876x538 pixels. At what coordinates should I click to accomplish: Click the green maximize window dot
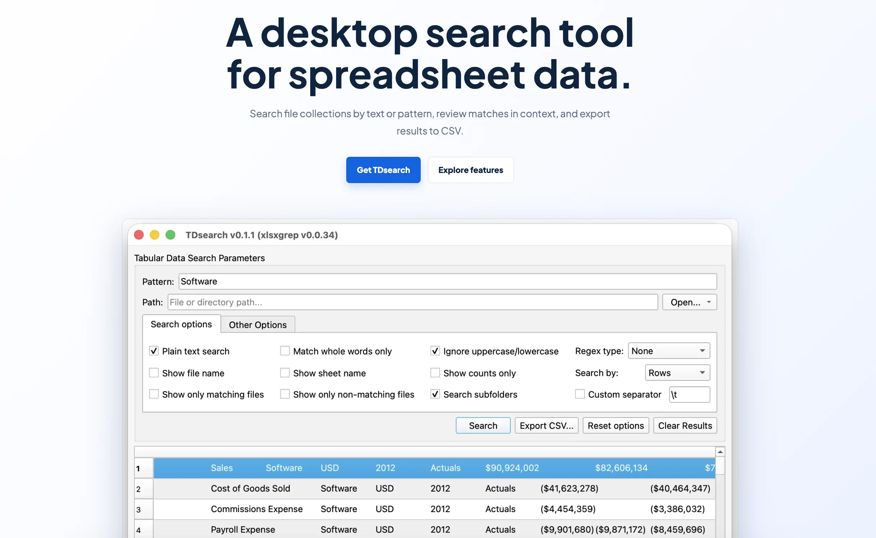[170, 235]
